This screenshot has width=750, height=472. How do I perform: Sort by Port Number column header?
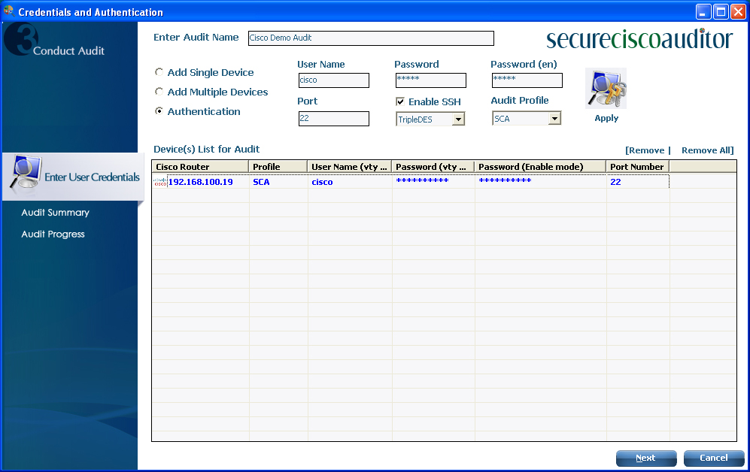point(638,167)
